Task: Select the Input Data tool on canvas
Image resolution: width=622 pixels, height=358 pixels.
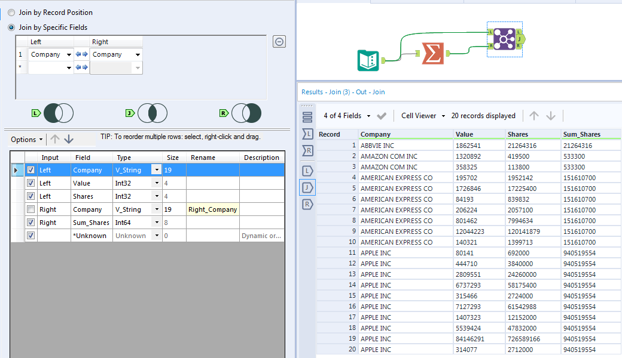Action: point(368,60)
